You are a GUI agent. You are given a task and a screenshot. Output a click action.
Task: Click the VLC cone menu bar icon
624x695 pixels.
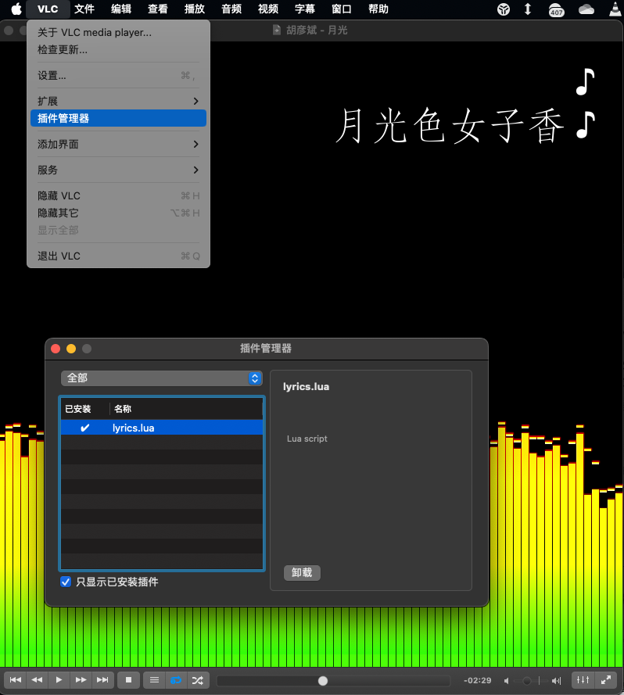coord(615,9)
